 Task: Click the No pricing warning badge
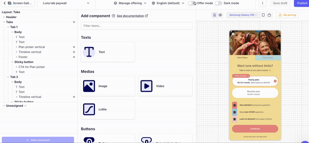click(x=287, y=15)
